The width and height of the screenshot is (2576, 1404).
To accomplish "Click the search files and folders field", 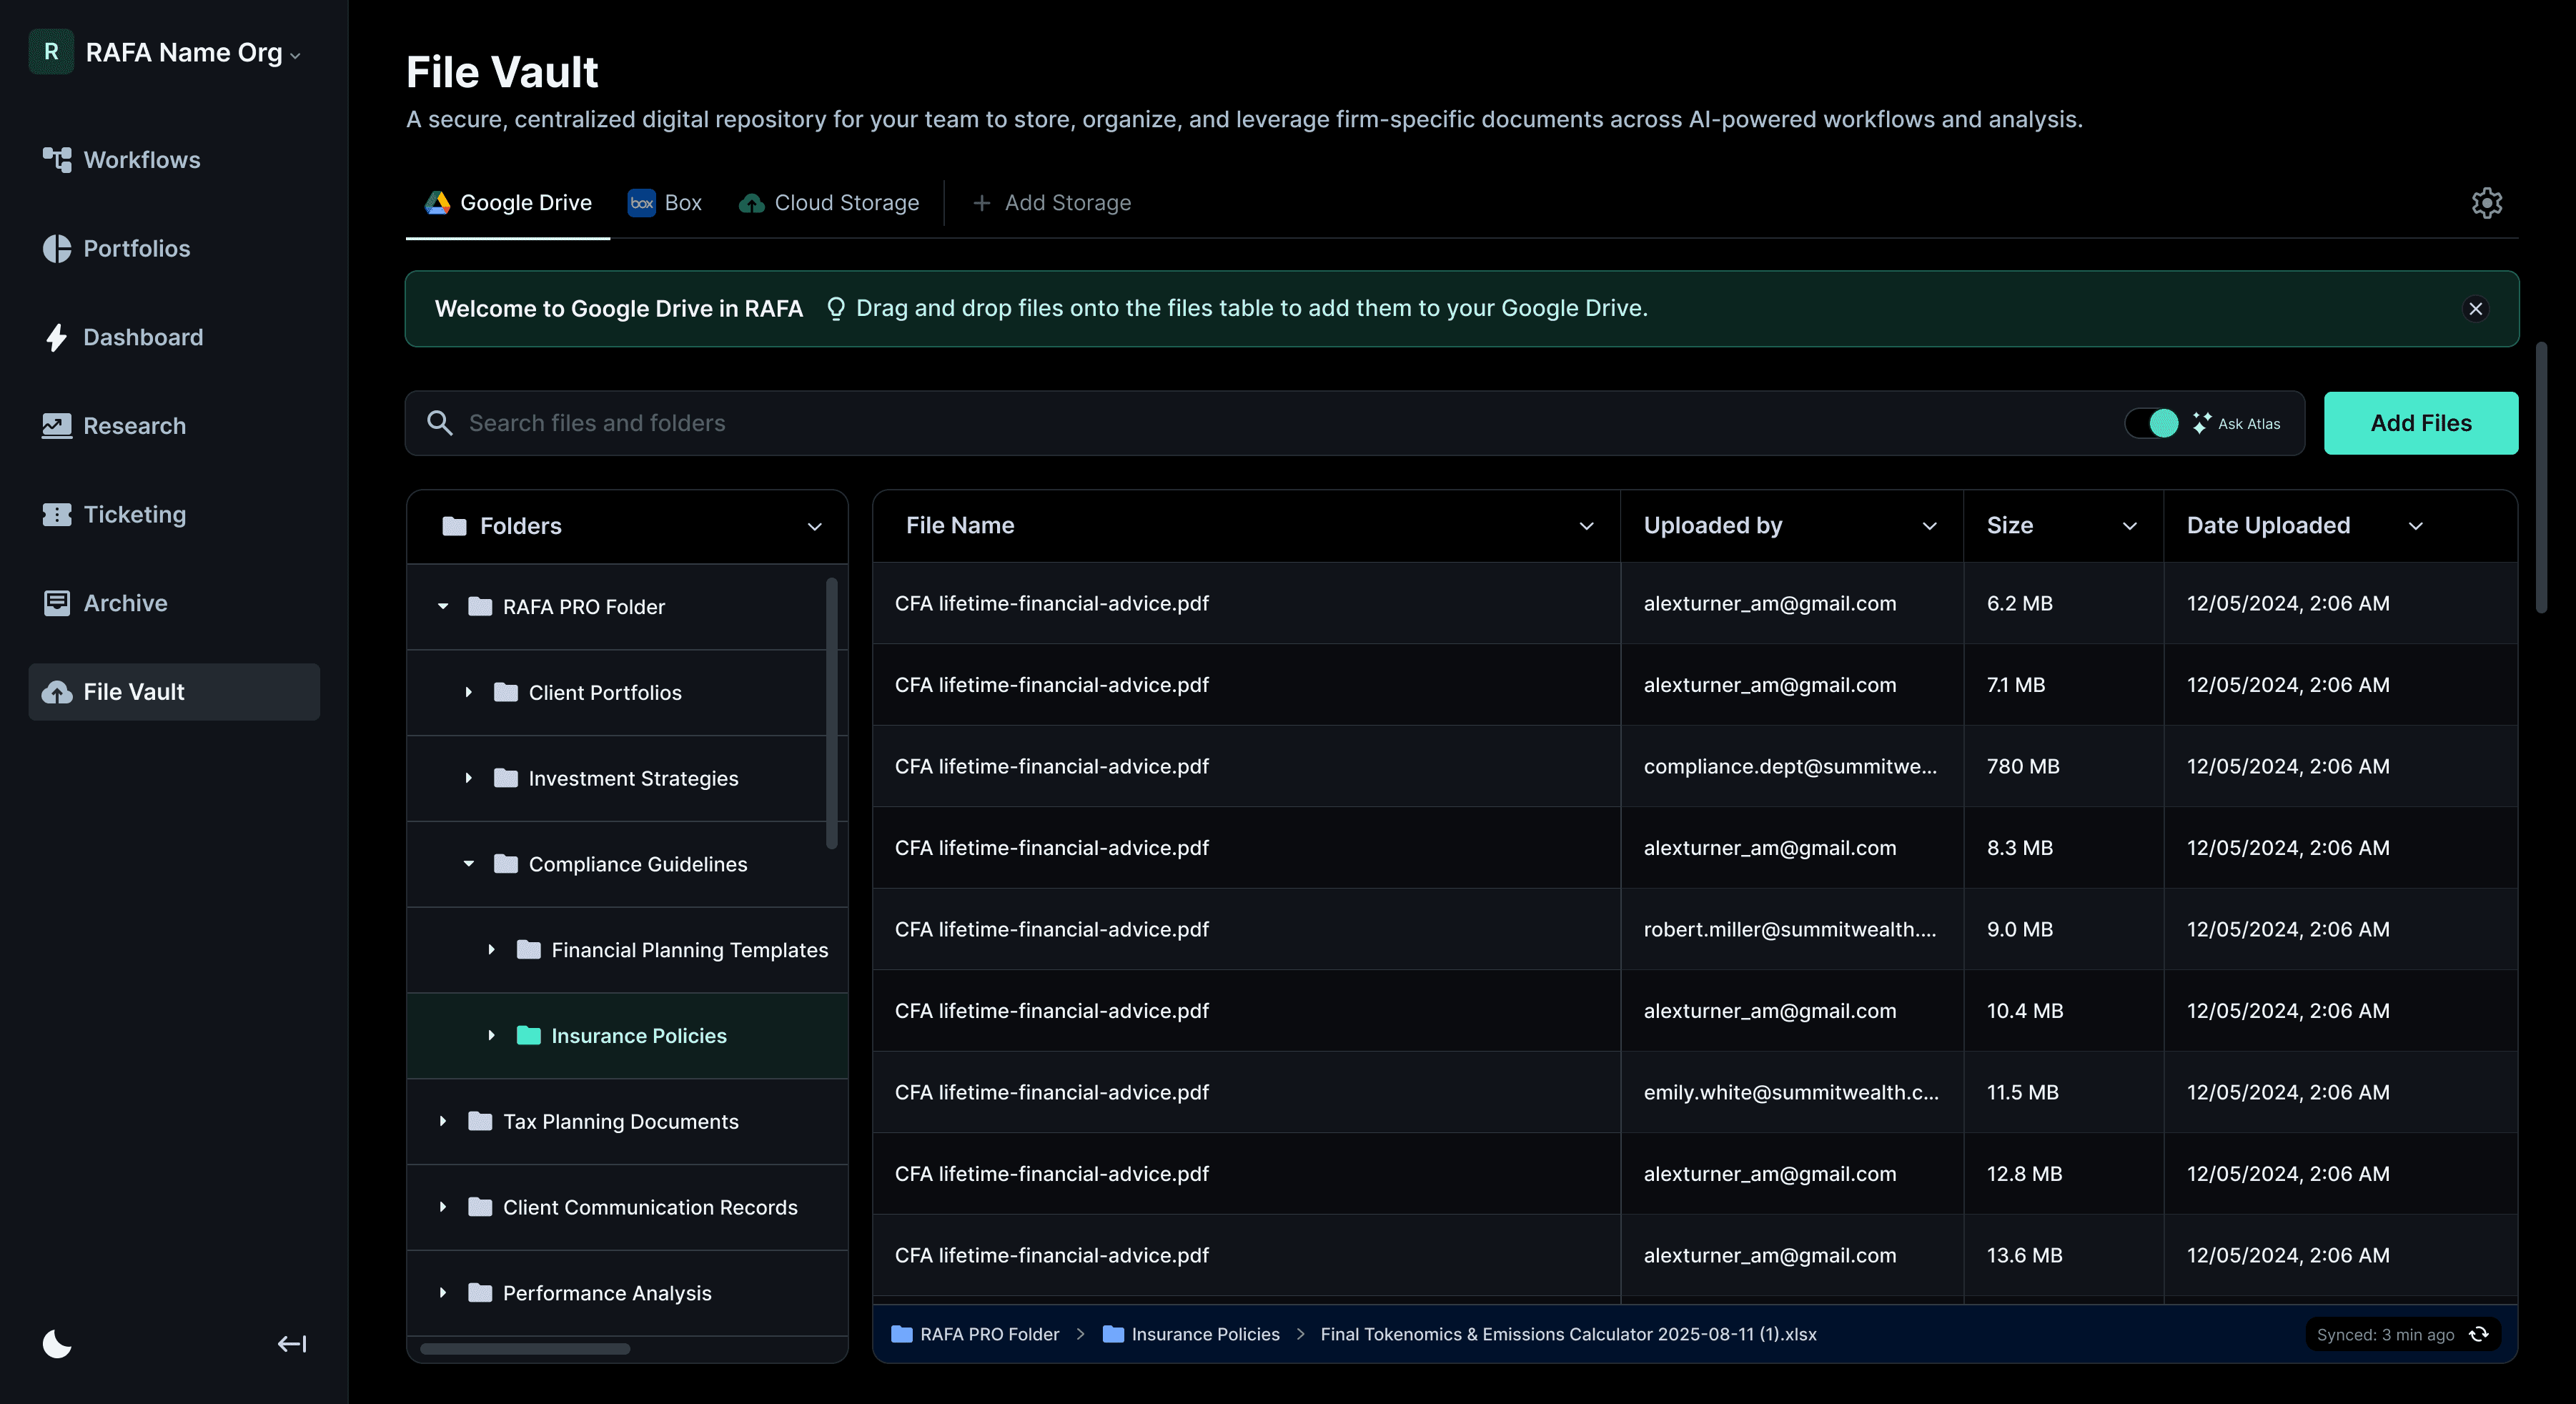I will [1200, 423].
